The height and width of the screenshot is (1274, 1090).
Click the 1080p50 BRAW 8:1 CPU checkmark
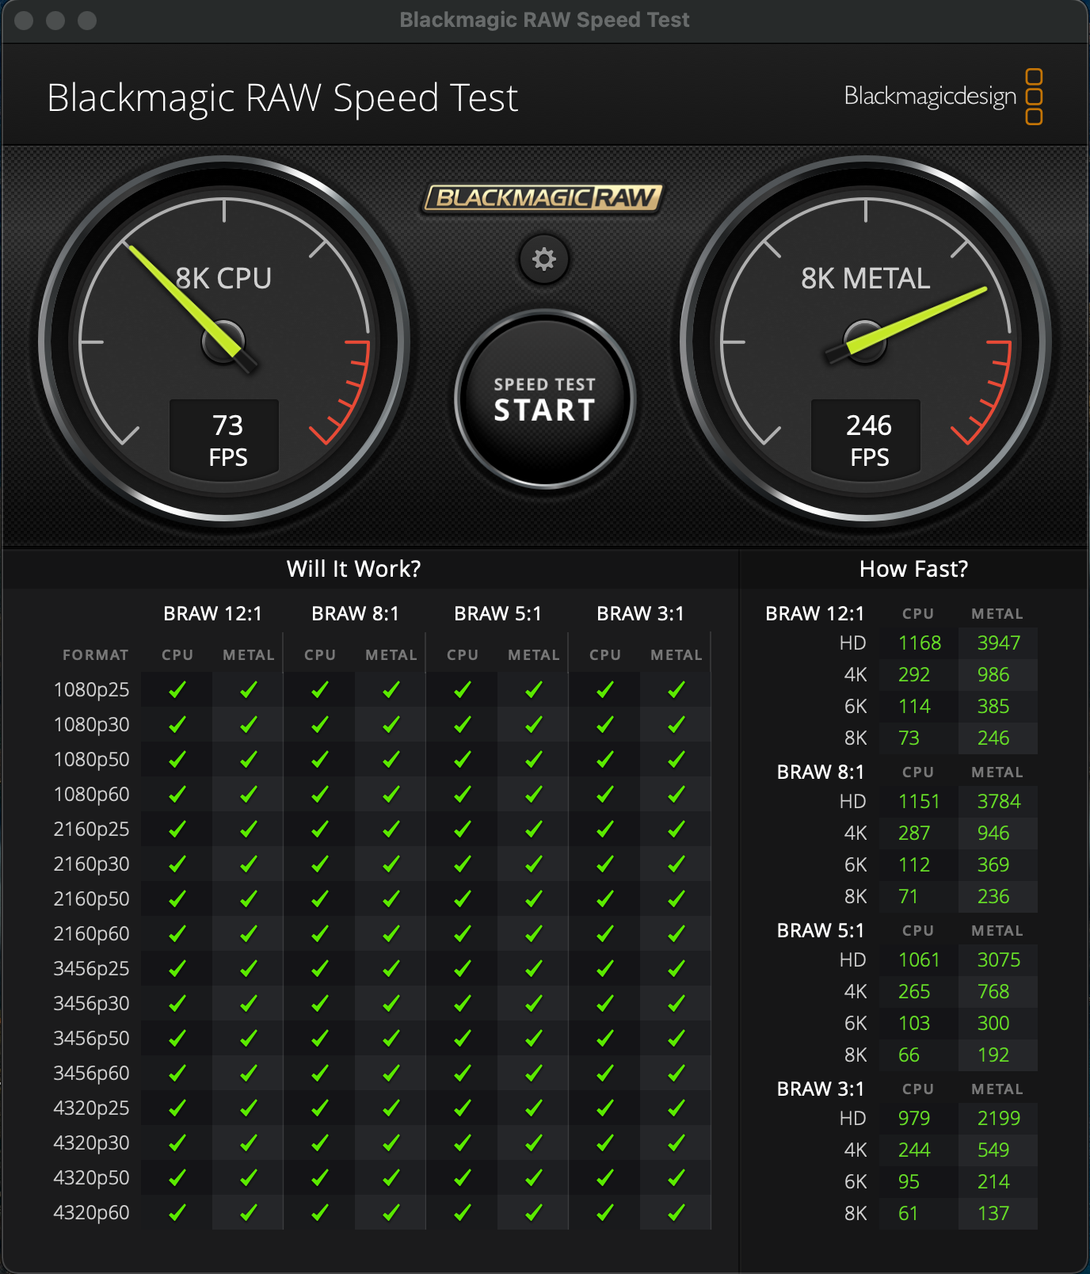point(319,760)
